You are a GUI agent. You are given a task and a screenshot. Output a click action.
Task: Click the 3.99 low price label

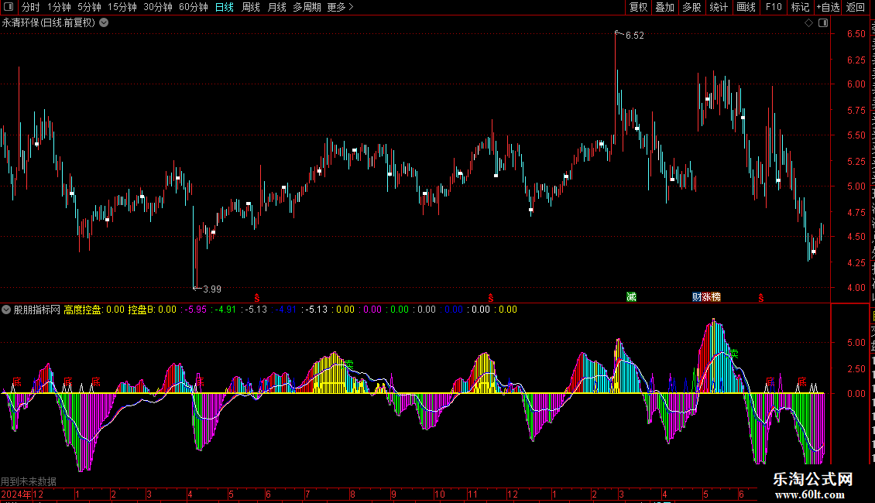(212, 289)
